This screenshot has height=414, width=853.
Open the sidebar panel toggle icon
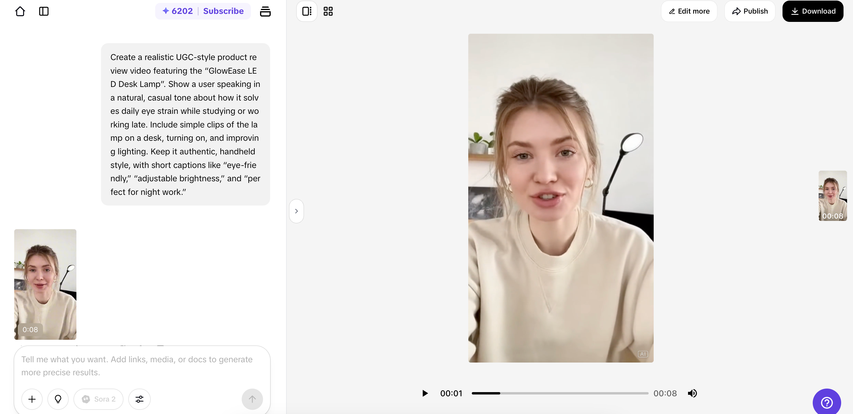click(x=44, y=11)
